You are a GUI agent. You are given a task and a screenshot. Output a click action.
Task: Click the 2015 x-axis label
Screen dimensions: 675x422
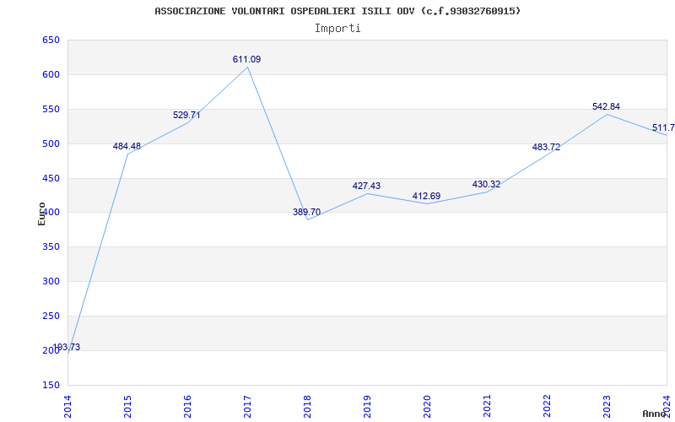[128, 405]
